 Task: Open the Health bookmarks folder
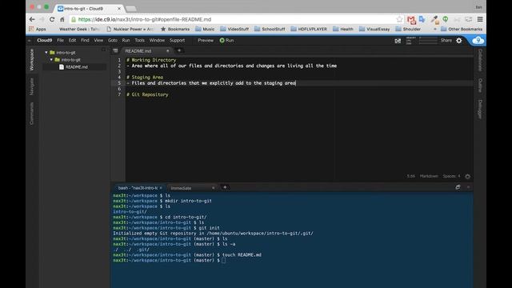coord(343,29)
